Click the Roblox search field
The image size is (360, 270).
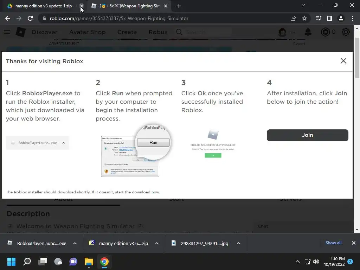204,32
